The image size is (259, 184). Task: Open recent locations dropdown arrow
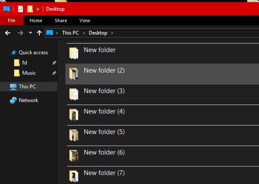pyautogui.click(x=30, y=33)
